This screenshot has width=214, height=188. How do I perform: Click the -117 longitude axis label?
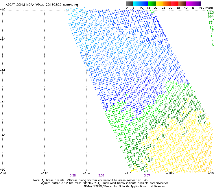point(44,173)
